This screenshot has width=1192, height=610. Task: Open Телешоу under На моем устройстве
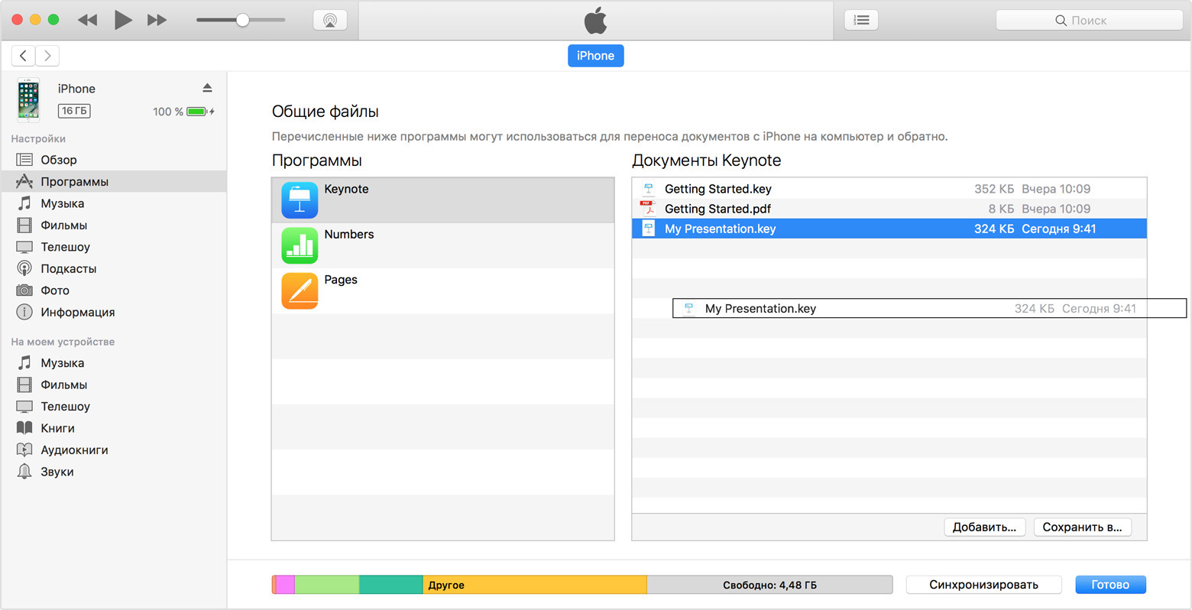pos(114,407)
